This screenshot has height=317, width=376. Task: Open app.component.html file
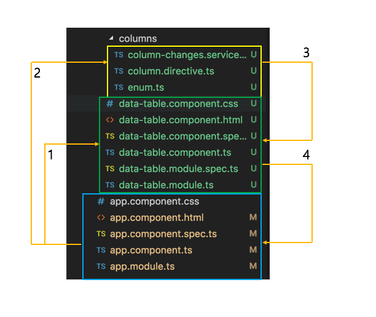[157, 218]
